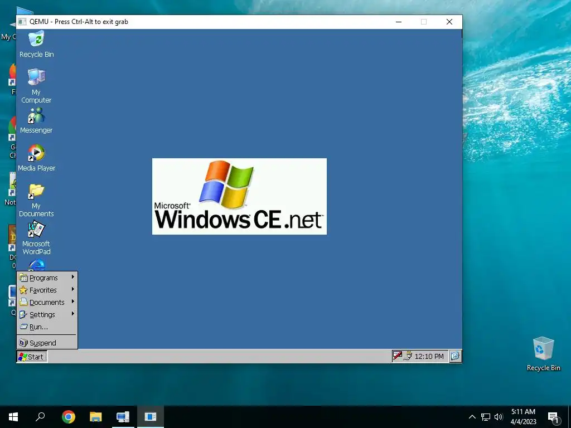This screenshot has width=571, height=428.
Task: Click the host volume speaker icon
Action: point(499,417)
